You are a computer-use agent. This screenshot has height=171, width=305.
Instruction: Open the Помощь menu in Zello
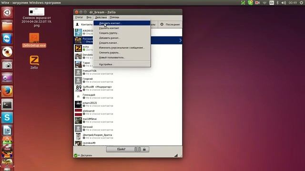coord(114,17)
